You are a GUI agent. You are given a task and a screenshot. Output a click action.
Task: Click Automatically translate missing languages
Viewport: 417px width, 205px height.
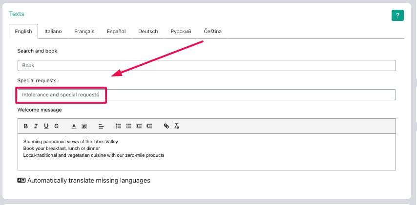point(84,181)
